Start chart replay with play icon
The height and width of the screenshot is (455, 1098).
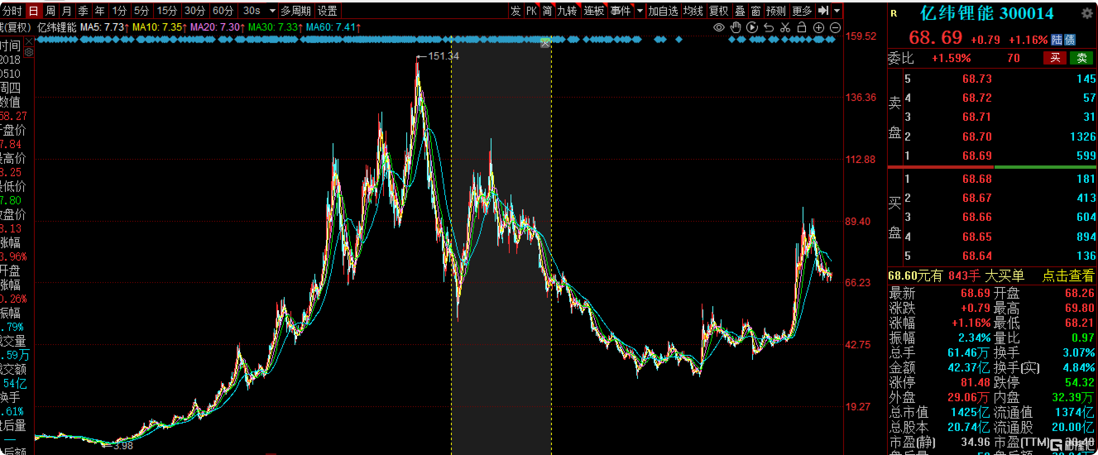(752, 28)
